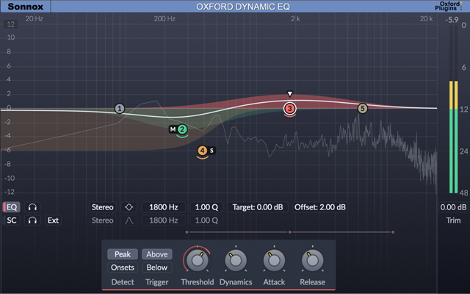Select band 5 node
The height and width of the screenshot is (294, 470).
pos(362,108)
